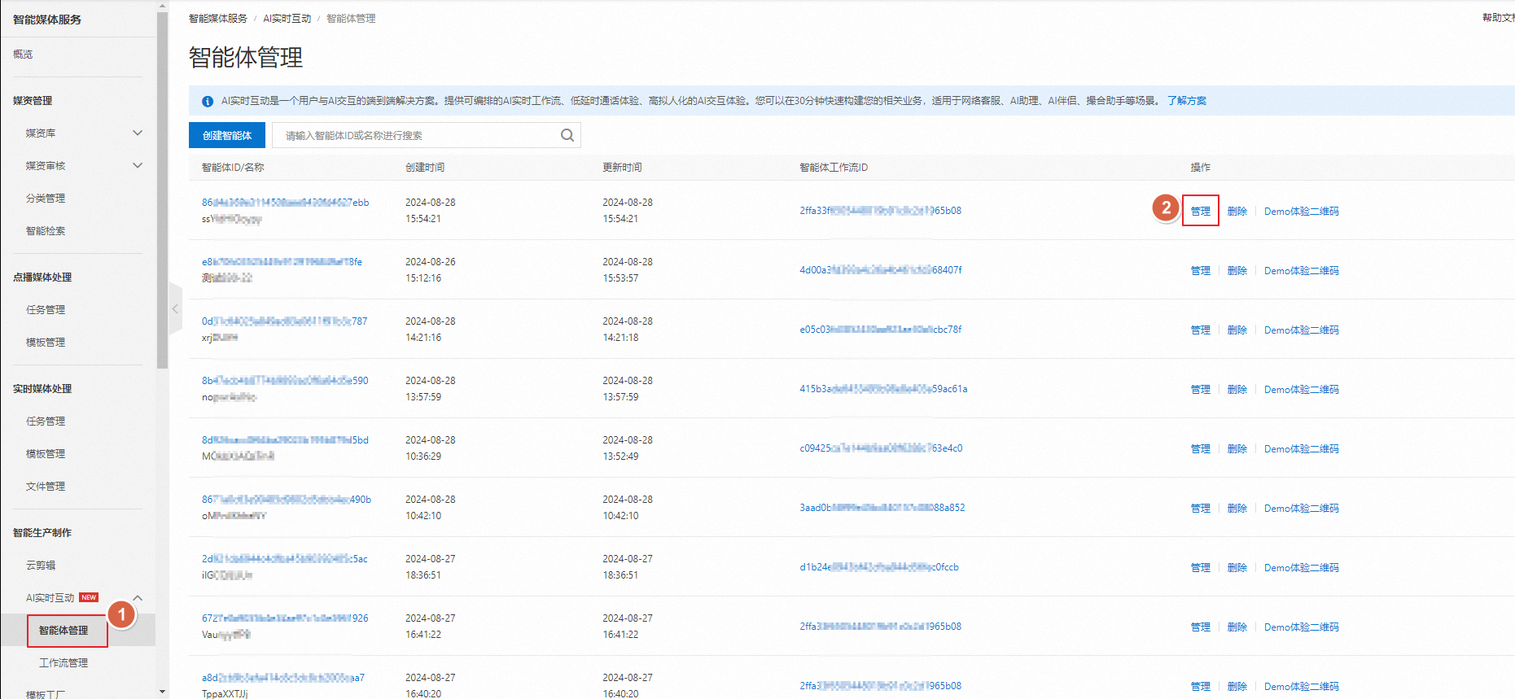Viewport: 1515px width, 699px height.
Task: Click the info icon in the blue banner
Action: click(208, 101)
